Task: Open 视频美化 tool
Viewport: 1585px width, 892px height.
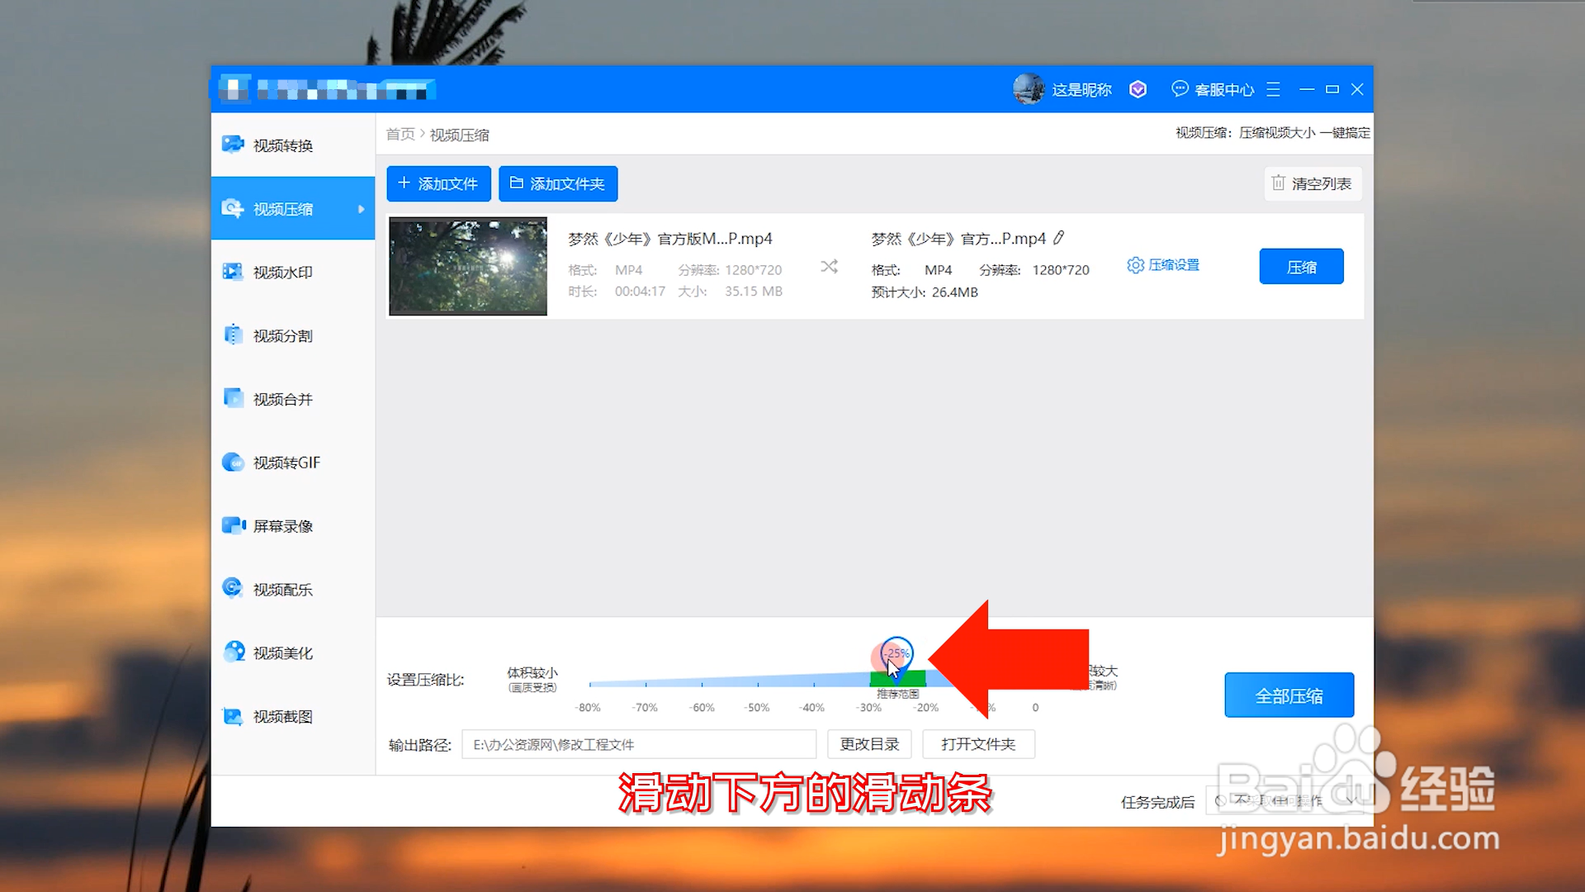Action: tap(282, 653)
